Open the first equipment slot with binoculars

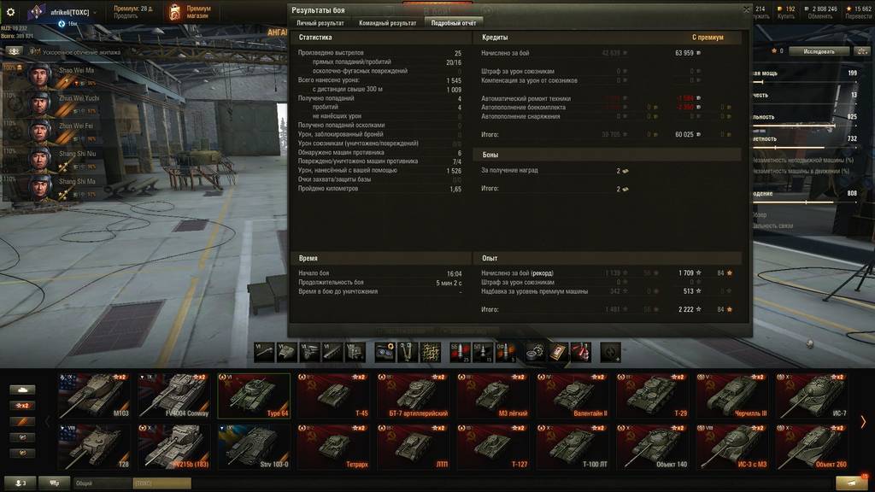click(x=385, y=352)
